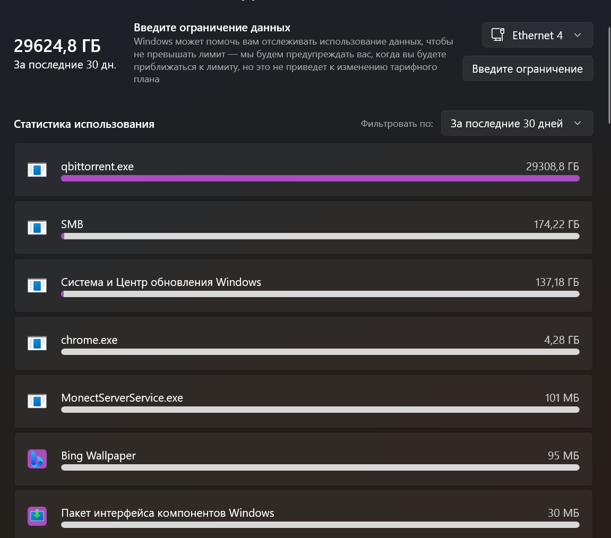Click the SMB usage progress bar
This screenshot has width=611, height=538.
[320, 236]
